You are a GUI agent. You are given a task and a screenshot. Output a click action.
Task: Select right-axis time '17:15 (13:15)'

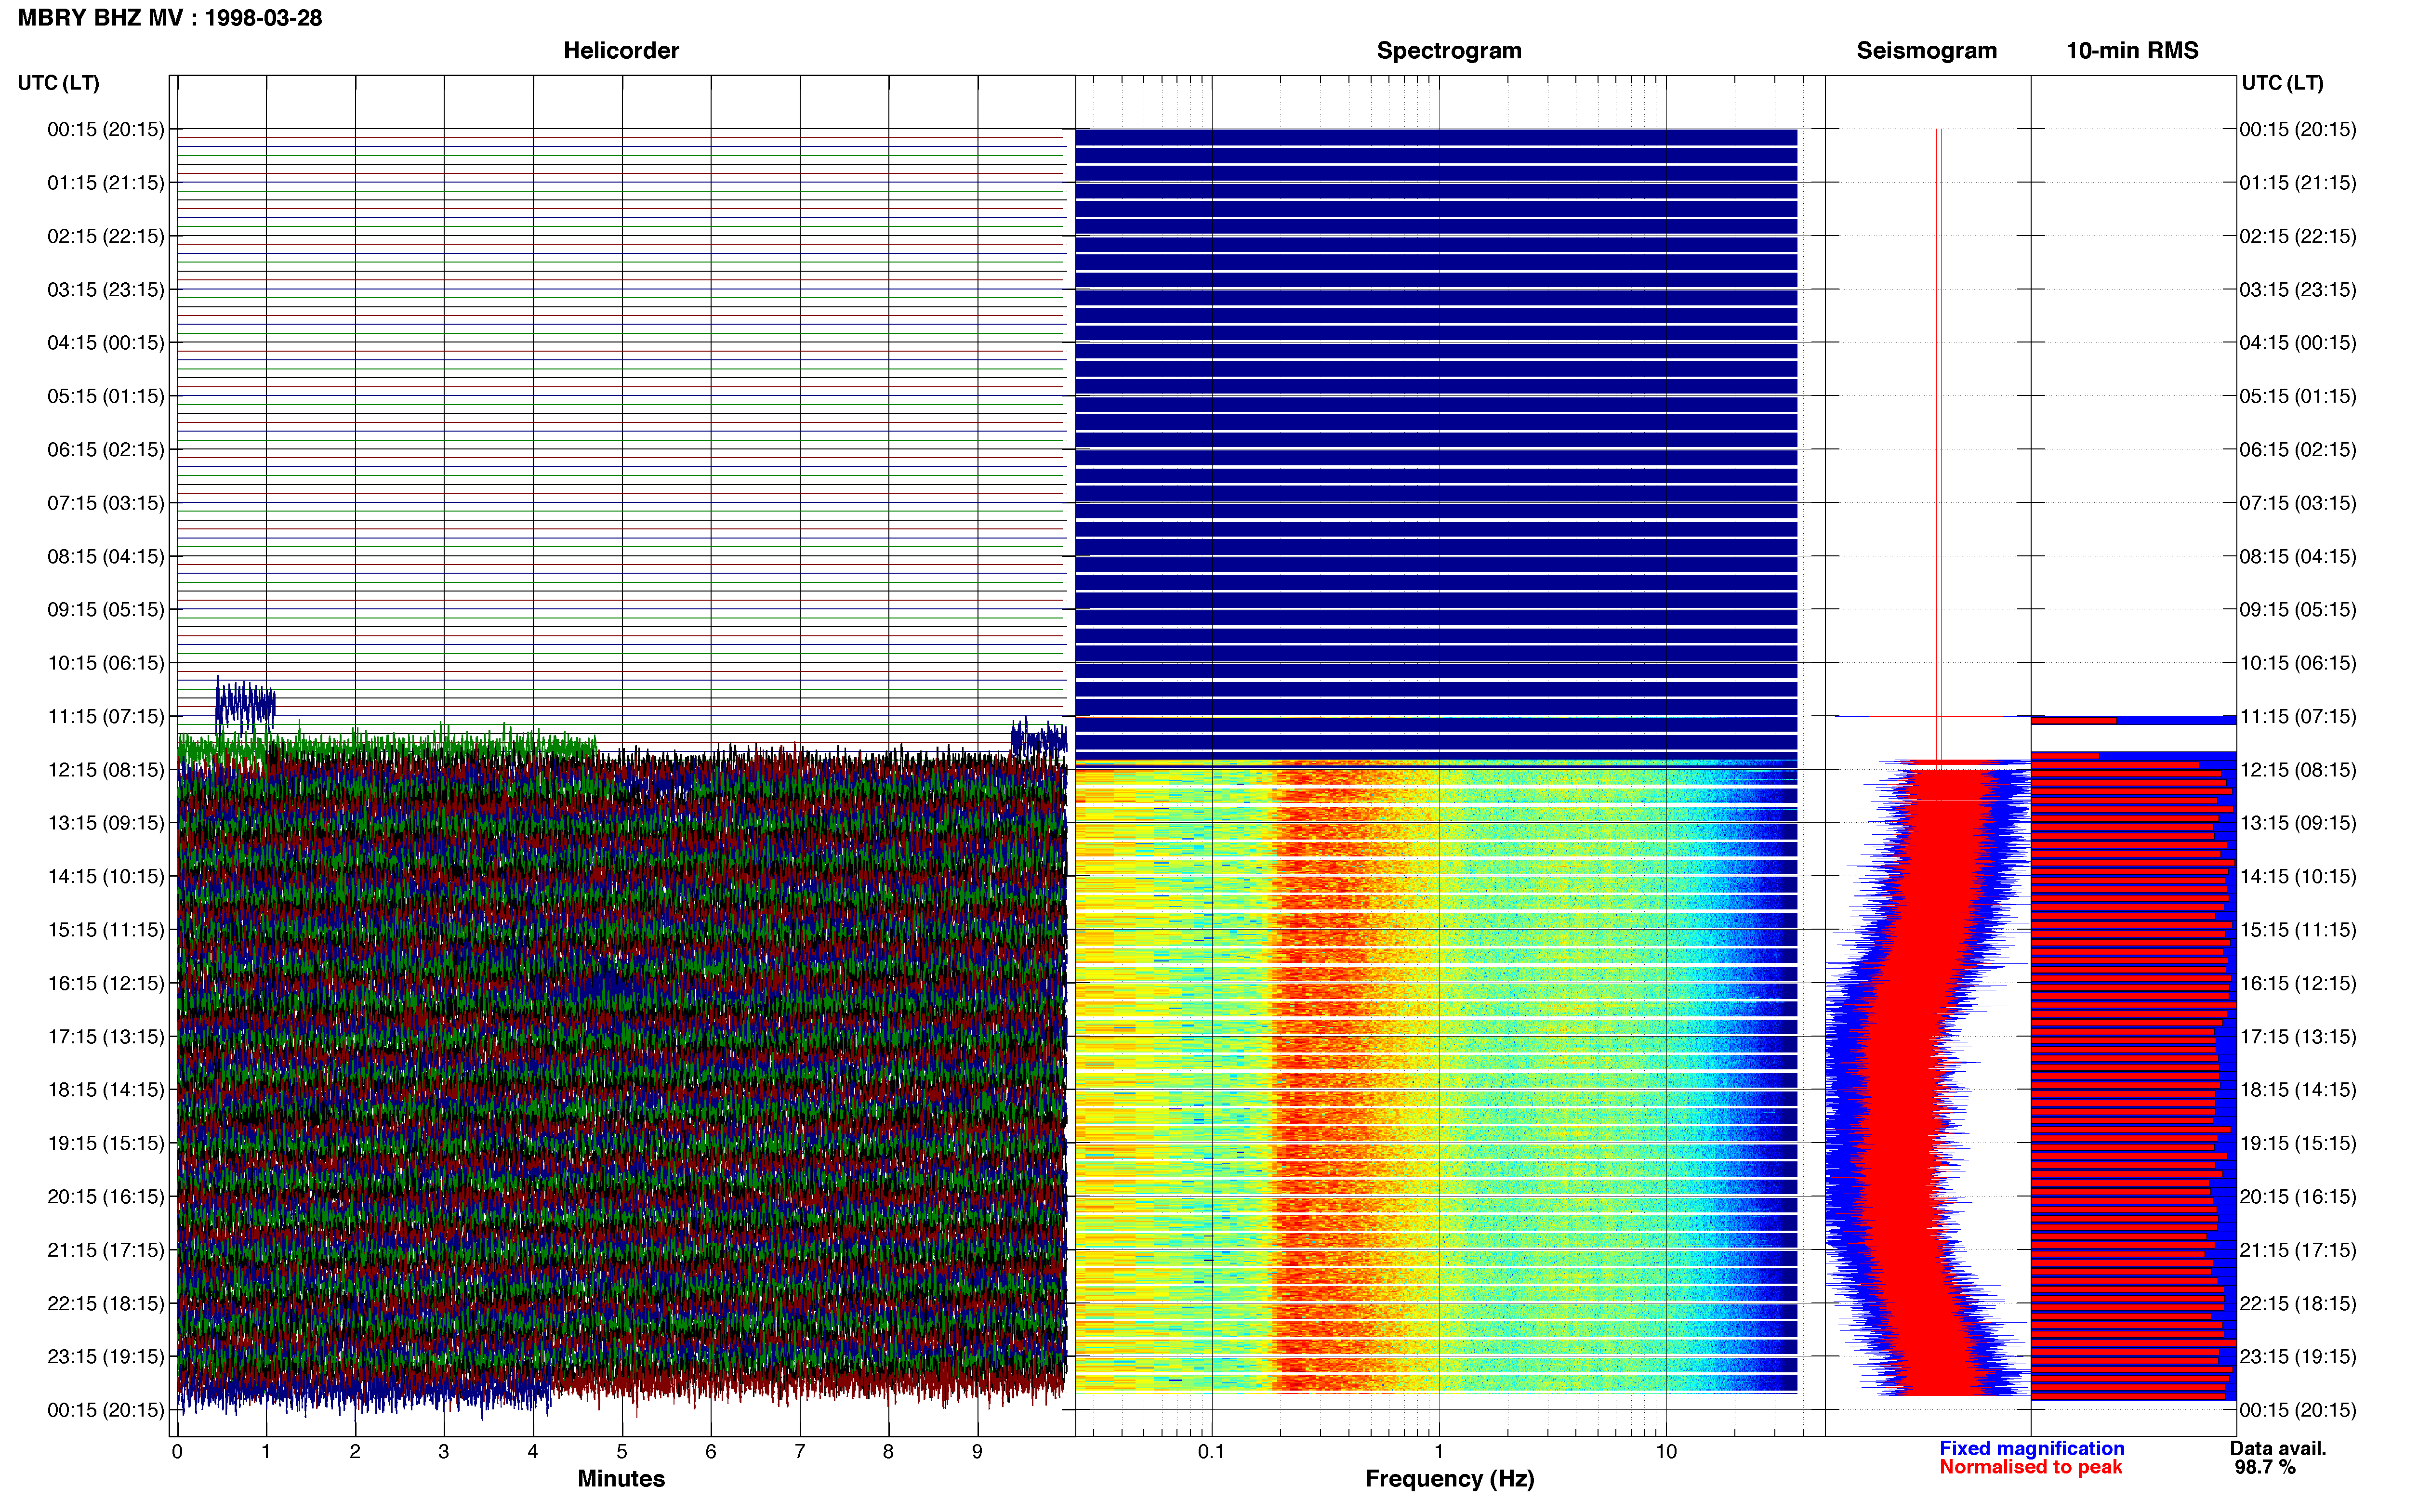[2298, 1037]
